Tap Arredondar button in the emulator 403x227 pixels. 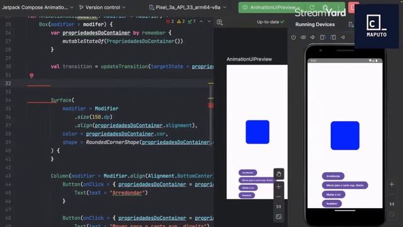click(x=333, y=176)
